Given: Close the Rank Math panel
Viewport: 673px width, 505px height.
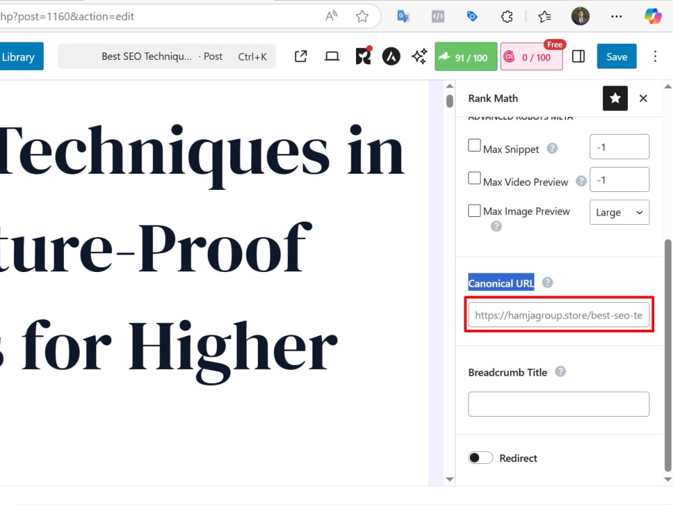Looking at the screenshot, I should pyautogui.click(x=643, y=98).
